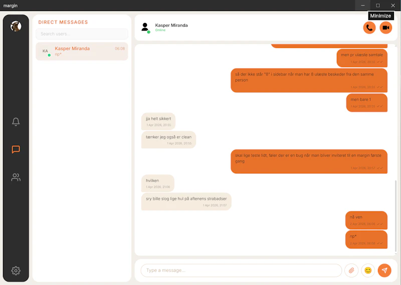Start video call with Kasper Miranda
401x285 pixels.
[385, 28]
